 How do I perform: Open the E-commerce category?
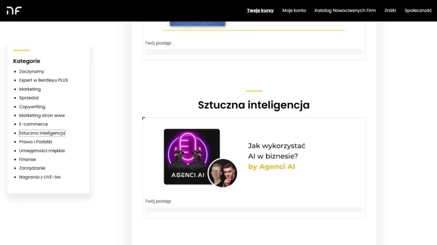(x=33, y=124)
